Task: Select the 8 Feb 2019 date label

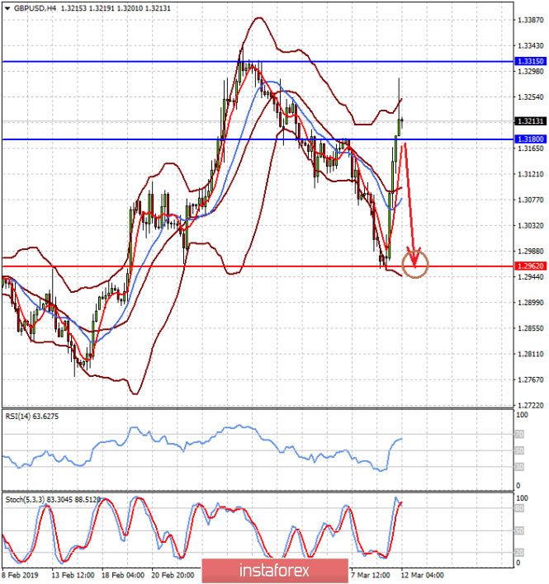Action: point(20,575)
